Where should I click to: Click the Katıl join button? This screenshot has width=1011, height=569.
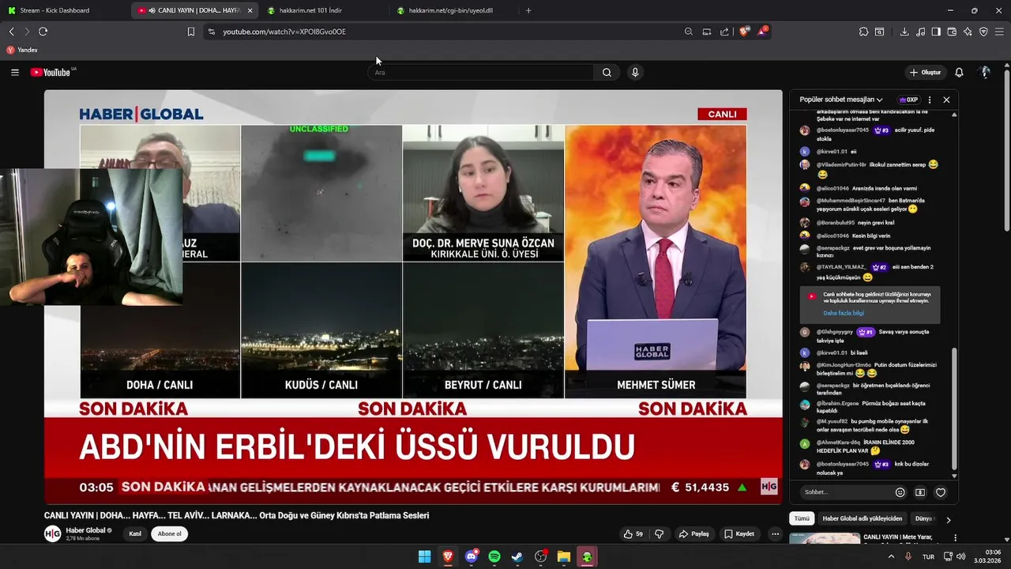(135, 534)
